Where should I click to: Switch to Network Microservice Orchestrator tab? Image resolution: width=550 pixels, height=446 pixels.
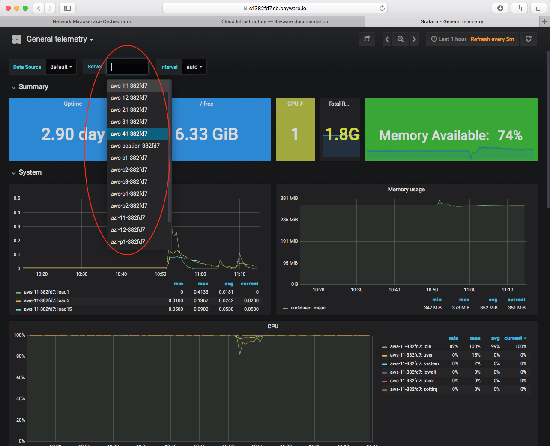tap(92, 21)
